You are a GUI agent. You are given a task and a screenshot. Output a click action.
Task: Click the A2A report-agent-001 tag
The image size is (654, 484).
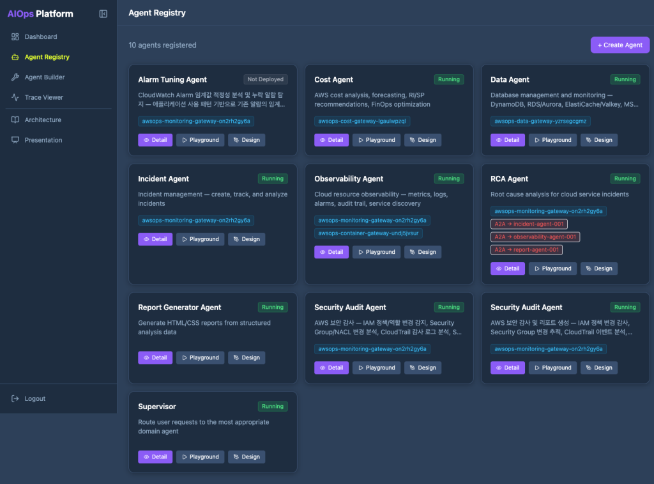coord(526,250)
